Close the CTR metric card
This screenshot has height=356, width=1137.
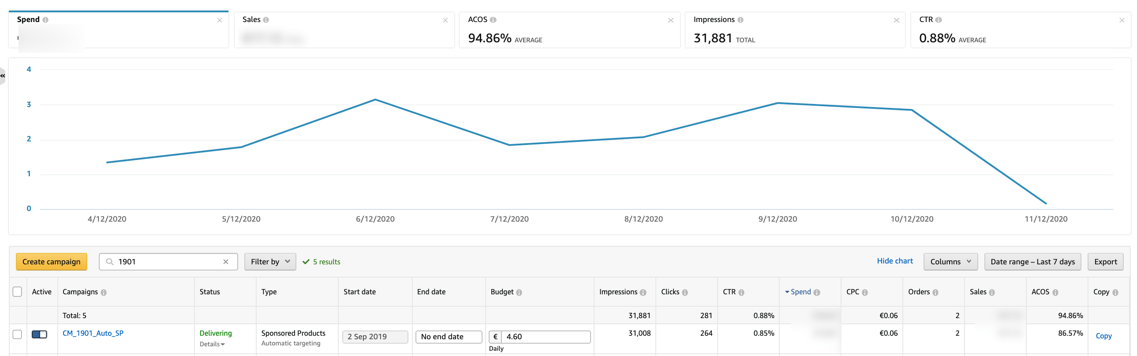point(1122,20)
